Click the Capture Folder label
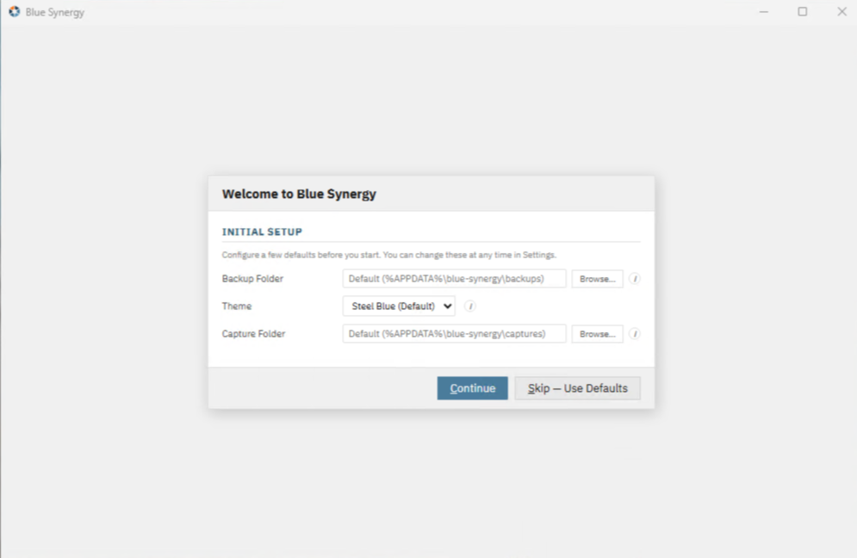 (x=253, y=334)
